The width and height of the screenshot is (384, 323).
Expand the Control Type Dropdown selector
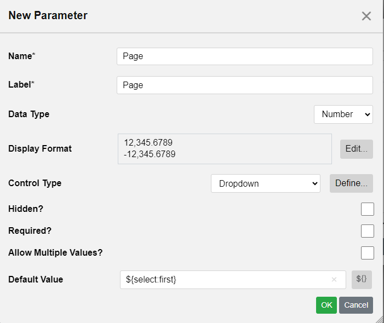[x=266, y=183]
